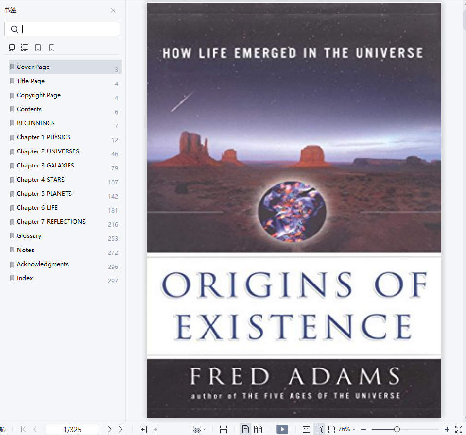The image size is (466, 435).
Task: Add a new bookmark icon
Action: pos(38,48)
